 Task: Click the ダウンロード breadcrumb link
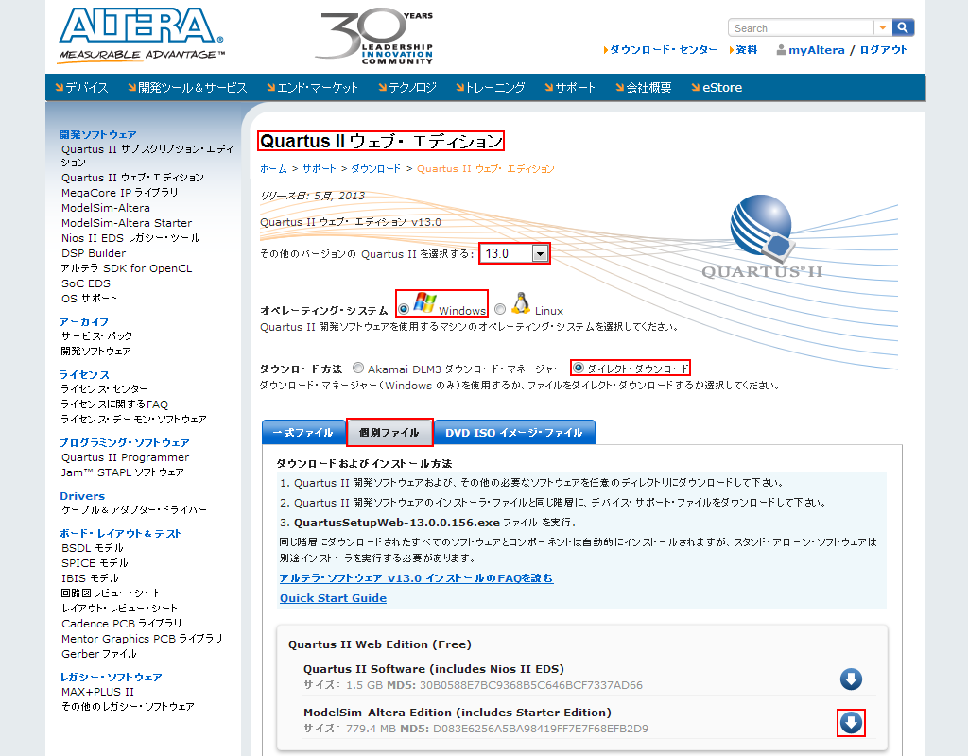(x=375, y=168)
